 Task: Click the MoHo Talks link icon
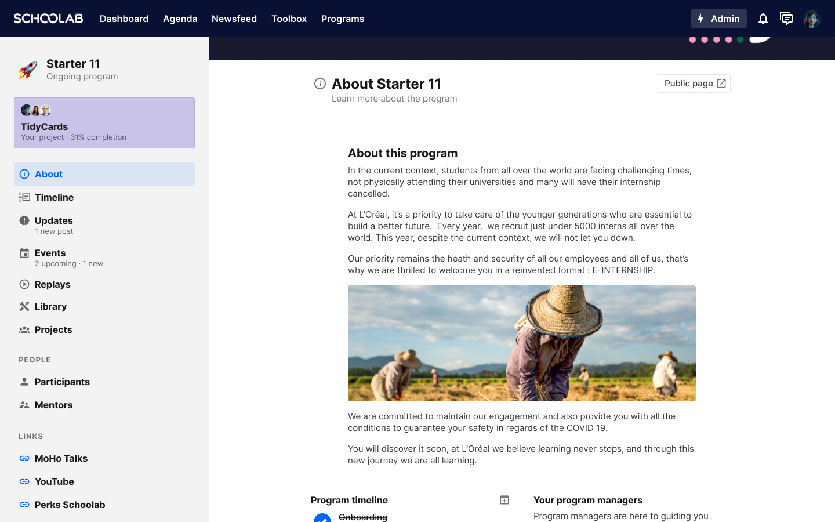[x=24, y=458]
